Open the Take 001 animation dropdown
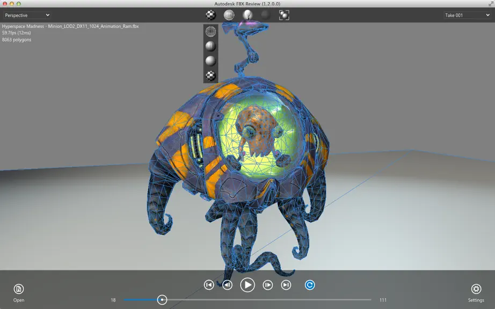Screen dimensions: 495x309 467,15
